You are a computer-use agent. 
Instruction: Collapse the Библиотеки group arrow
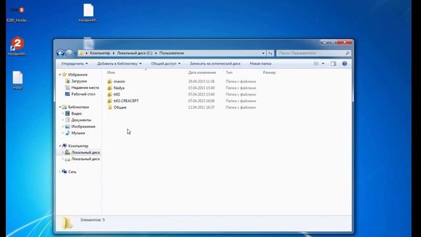pyautogui.click(x=60, y=107)
